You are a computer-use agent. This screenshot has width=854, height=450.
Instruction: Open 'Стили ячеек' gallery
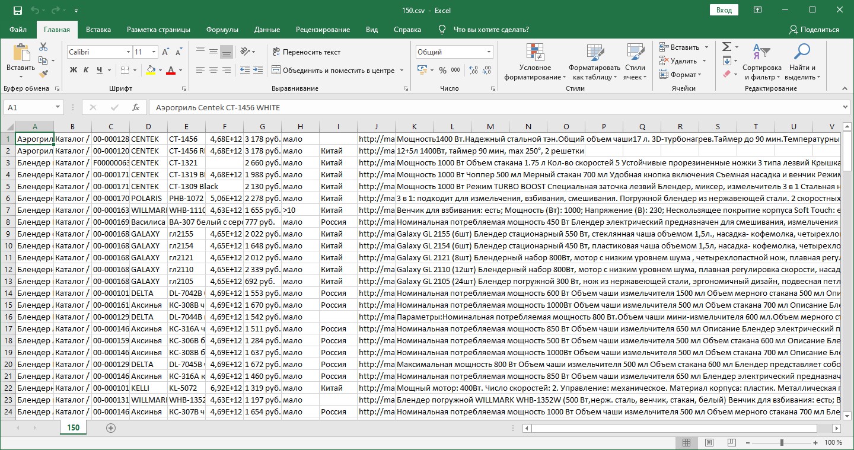tap(635, 62)
